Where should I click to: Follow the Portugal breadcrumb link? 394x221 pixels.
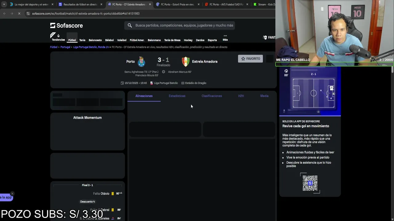[x=65, y=47]
